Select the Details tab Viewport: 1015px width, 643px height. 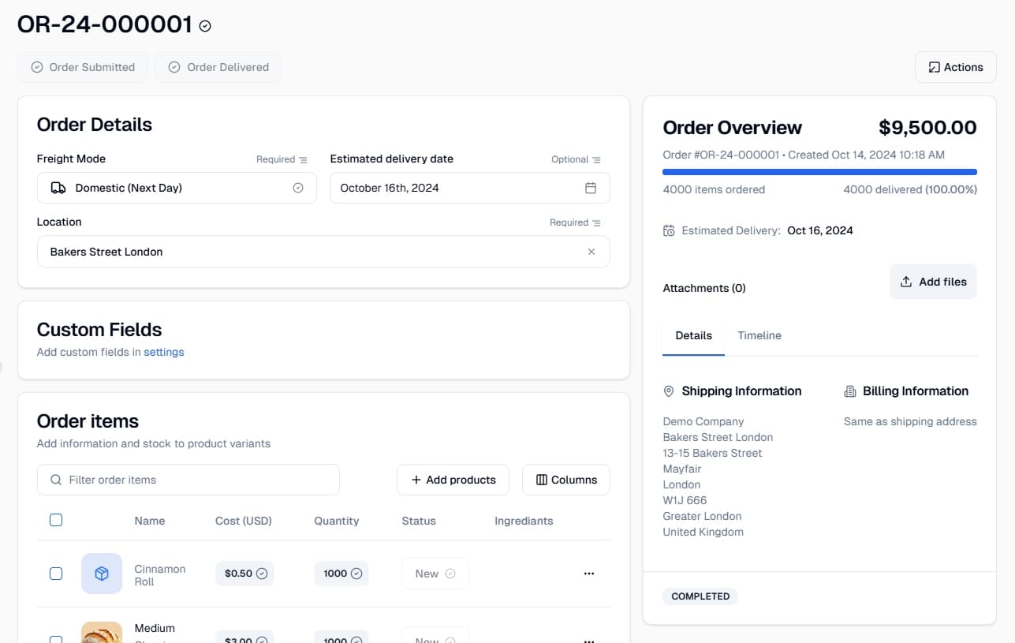[693, 335]
